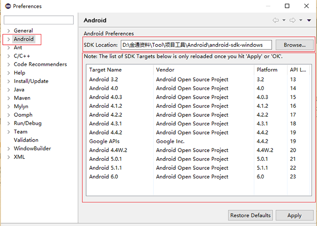Select Android in the preferences tree
The image size is (317, 226).
pos(24,39)
